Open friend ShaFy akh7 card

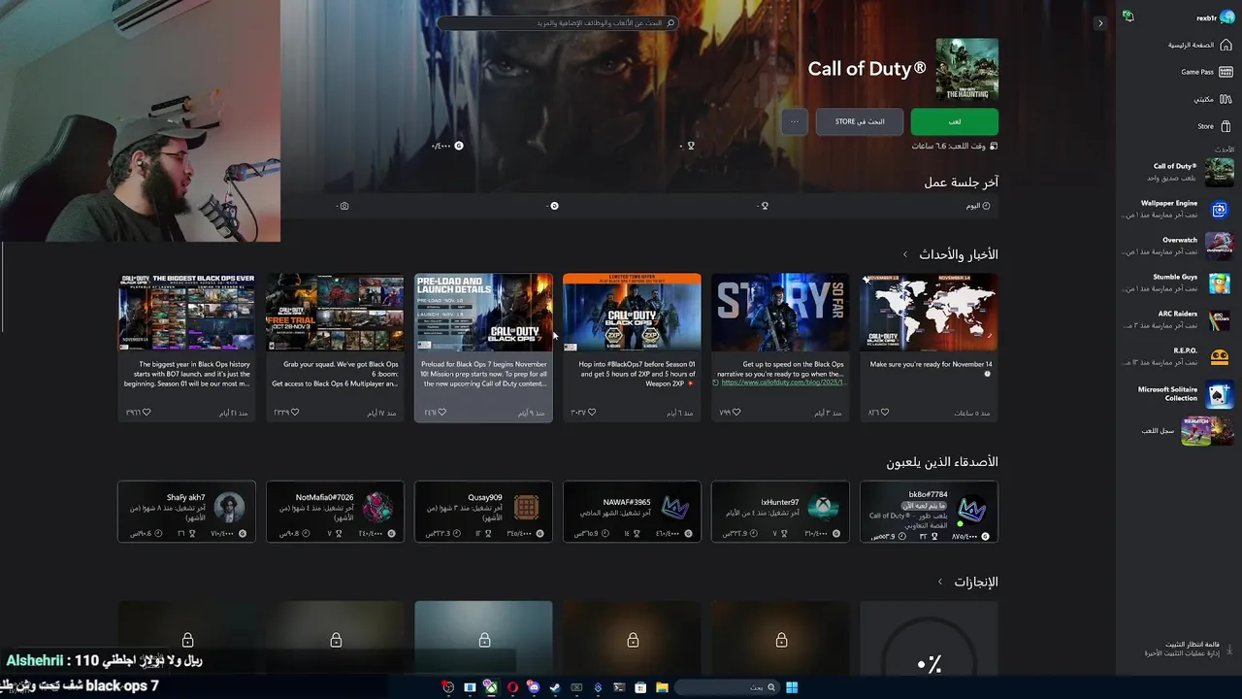pos(186,512)
